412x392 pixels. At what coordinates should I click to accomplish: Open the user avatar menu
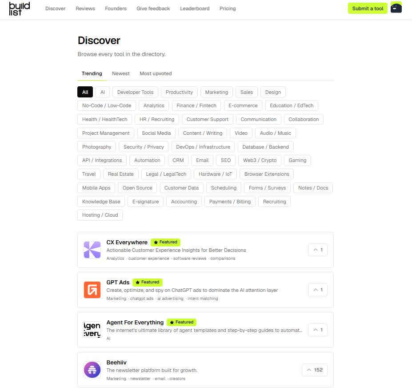coord(396,8)
